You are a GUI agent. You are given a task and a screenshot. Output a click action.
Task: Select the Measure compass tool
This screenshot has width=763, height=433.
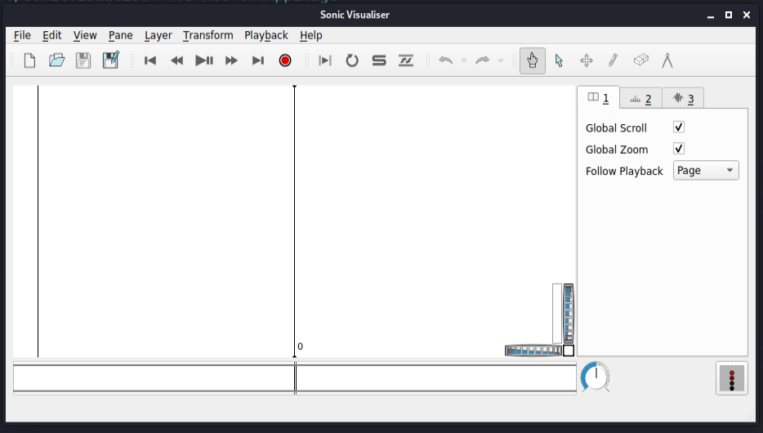[x=667, y=60]
